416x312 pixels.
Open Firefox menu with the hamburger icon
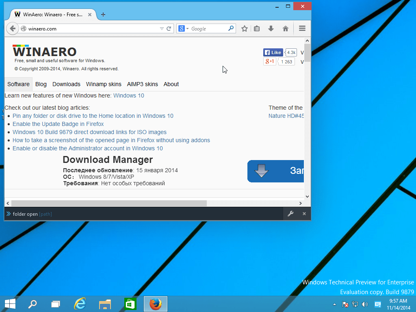pos(301,28)
